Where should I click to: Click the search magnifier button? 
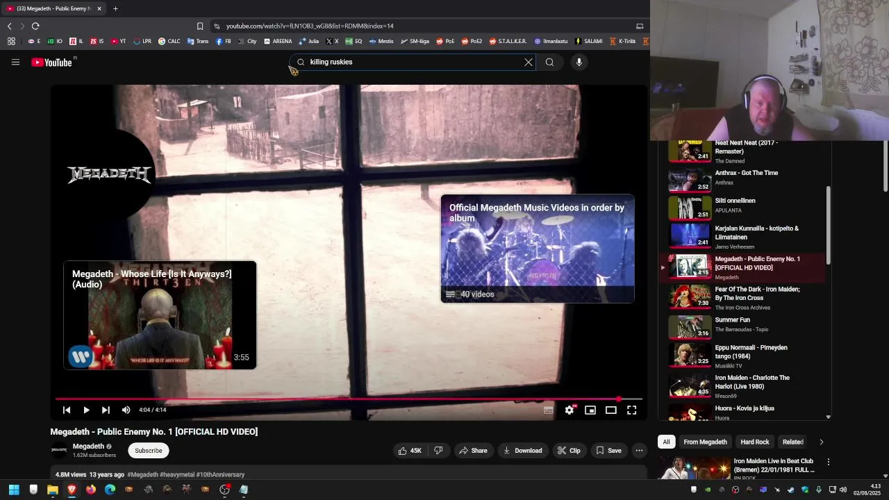click(x=549, y=62)
